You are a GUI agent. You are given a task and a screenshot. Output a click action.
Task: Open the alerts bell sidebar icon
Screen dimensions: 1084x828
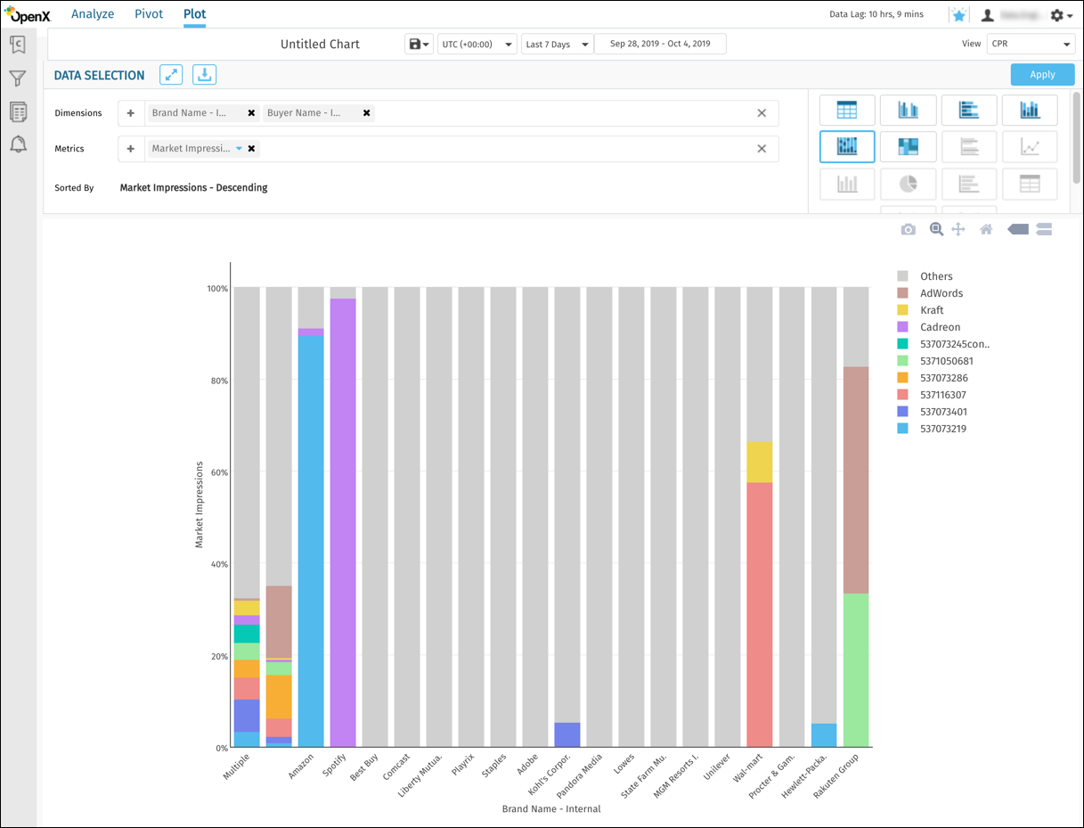[18, 144]
